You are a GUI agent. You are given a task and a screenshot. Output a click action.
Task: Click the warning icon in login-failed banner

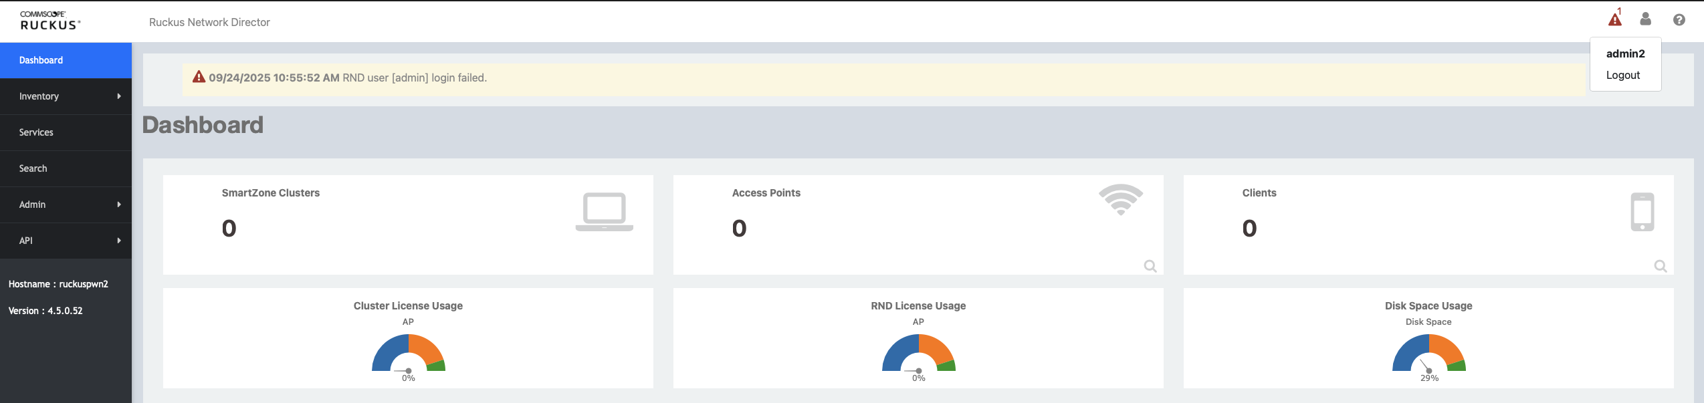[199, 77]
